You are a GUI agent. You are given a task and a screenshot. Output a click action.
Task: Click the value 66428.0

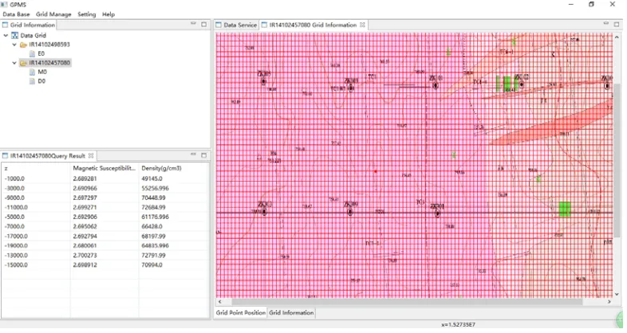pos(152,227)
